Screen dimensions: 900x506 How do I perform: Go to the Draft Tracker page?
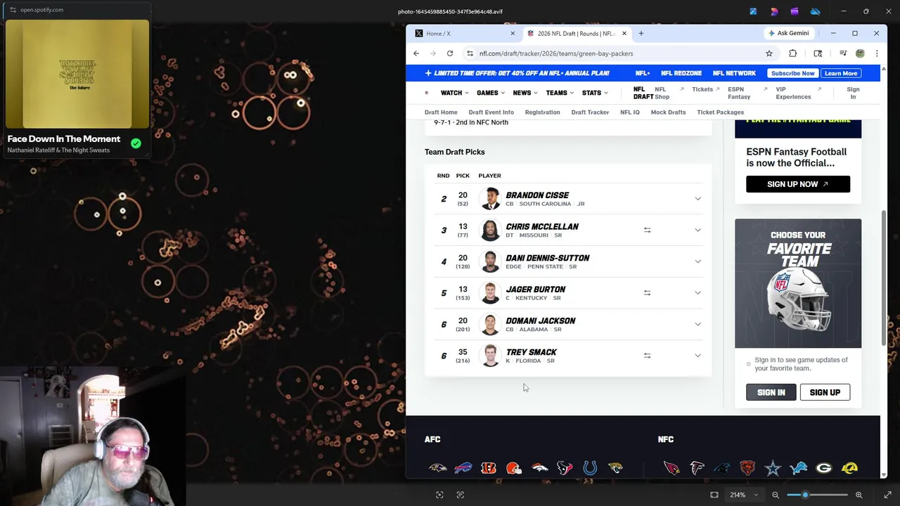[x=590, y=112]
